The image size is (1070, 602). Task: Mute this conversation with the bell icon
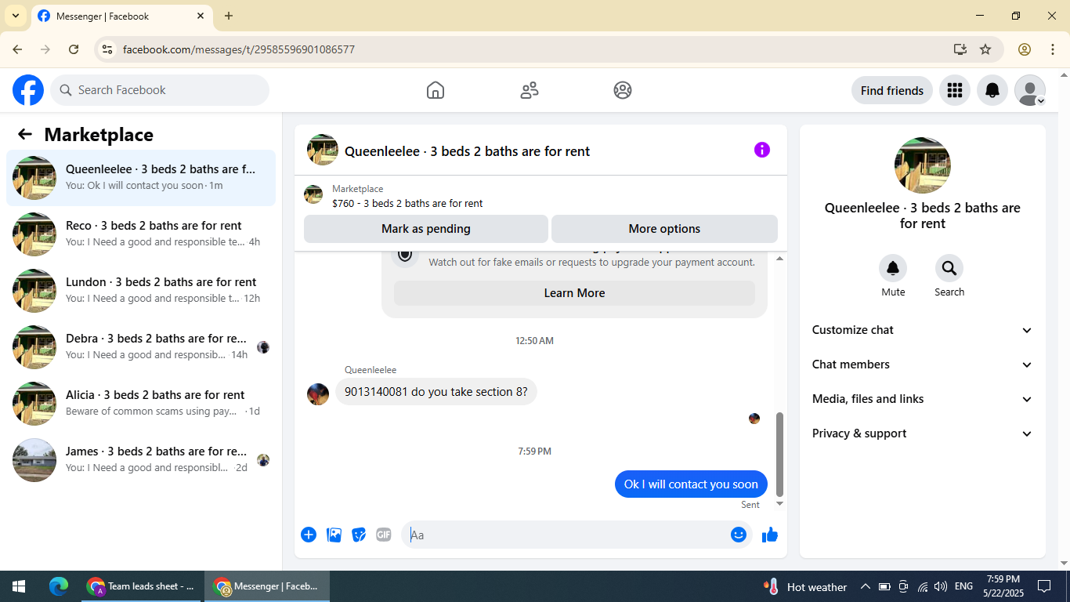click(x=893, y=269)
